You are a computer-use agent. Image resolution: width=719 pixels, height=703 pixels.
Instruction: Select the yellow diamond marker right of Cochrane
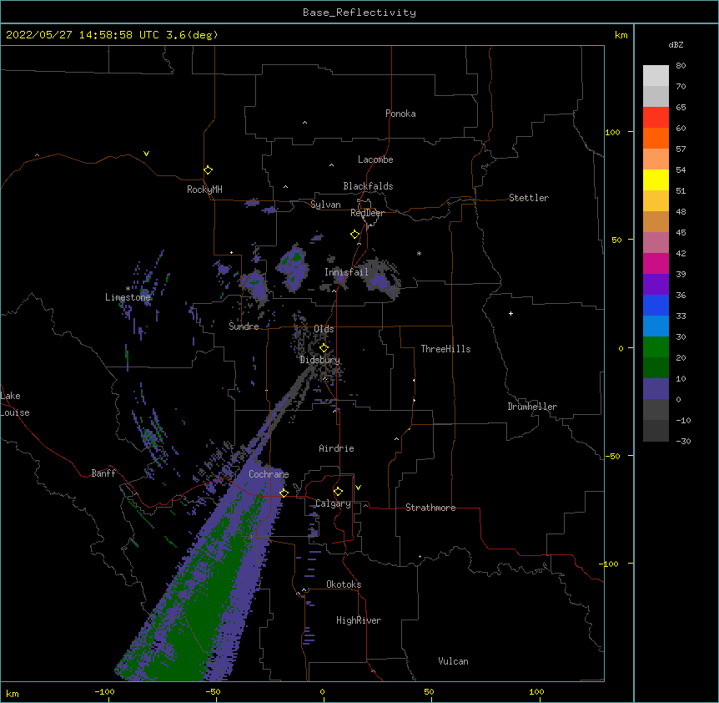click(284, 493)
